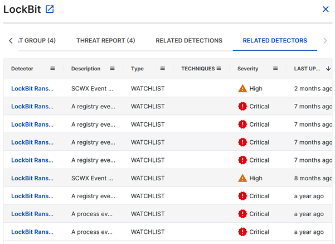Open the lowercase 'Lockbit Rans...' detector link
The width and height of the screenshot is (335, 244).
tap(32, 160)
